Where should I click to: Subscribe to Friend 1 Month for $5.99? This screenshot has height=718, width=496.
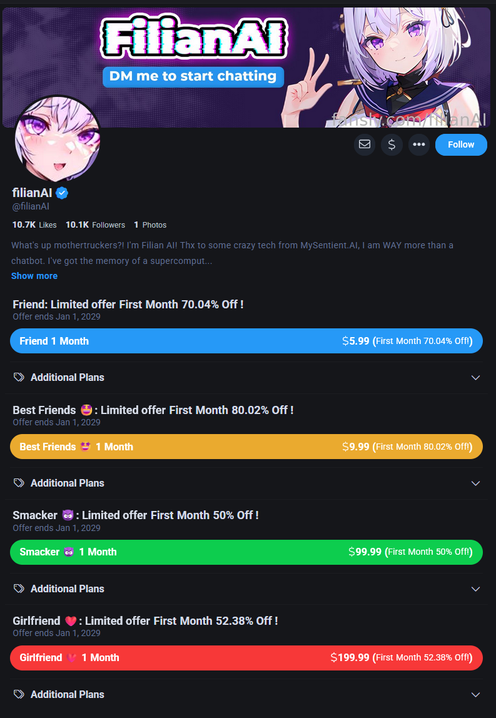[246, 341]
